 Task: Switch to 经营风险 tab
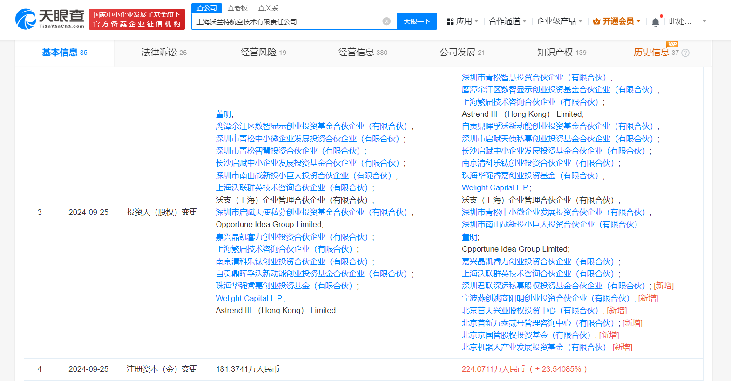point(263,53)
